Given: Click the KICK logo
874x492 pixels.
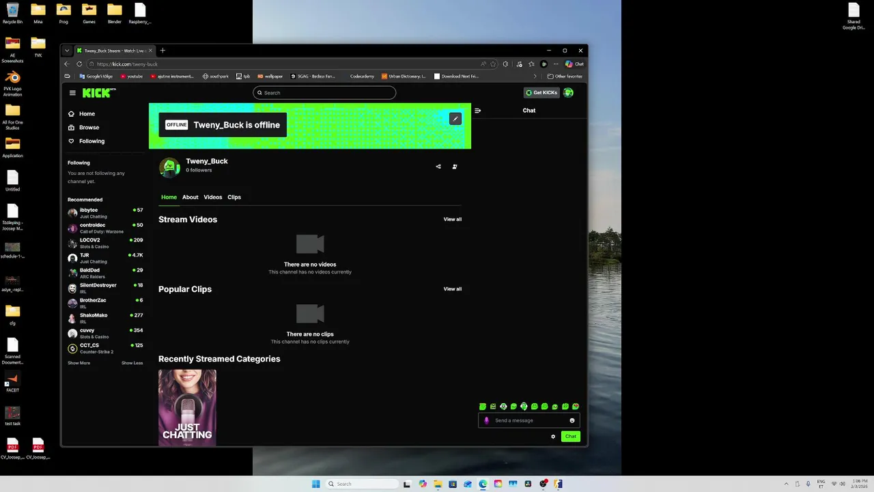Looking at the screenshot, I should tap(99, 92).
